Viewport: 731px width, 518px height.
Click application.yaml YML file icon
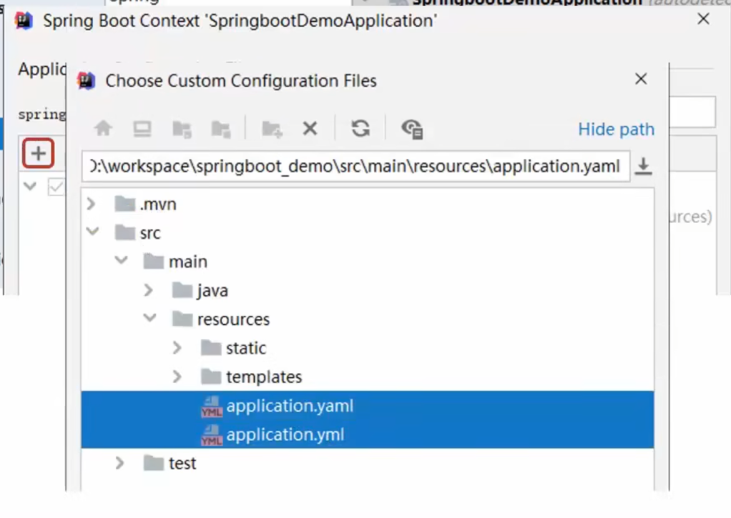pos(212,407)
